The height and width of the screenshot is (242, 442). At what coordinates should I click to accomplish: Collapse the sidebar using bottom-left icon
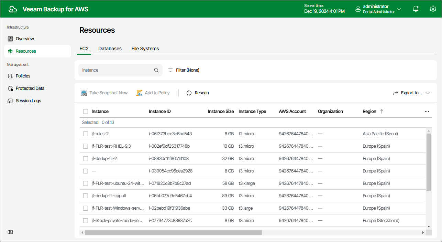(11, 232)
